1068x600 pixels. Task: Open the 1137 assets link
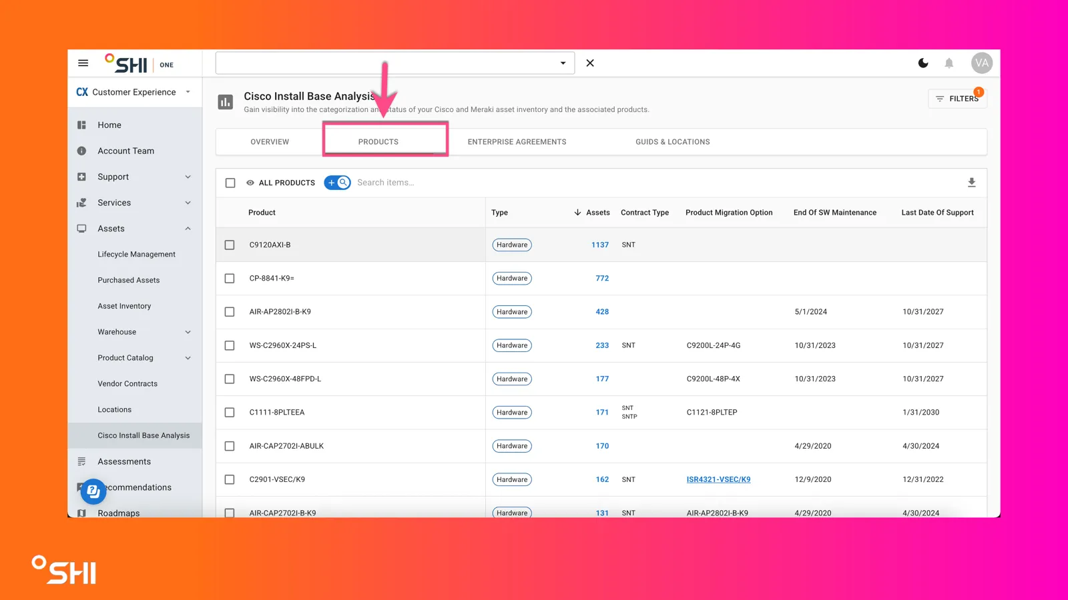[600, 245]
